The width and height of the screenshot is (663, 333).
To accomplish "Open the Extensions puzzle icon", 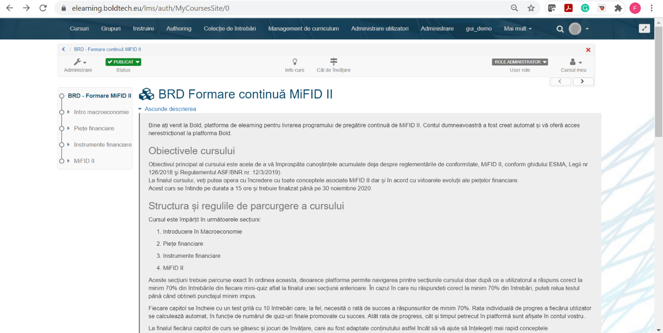I will (618, 8).
